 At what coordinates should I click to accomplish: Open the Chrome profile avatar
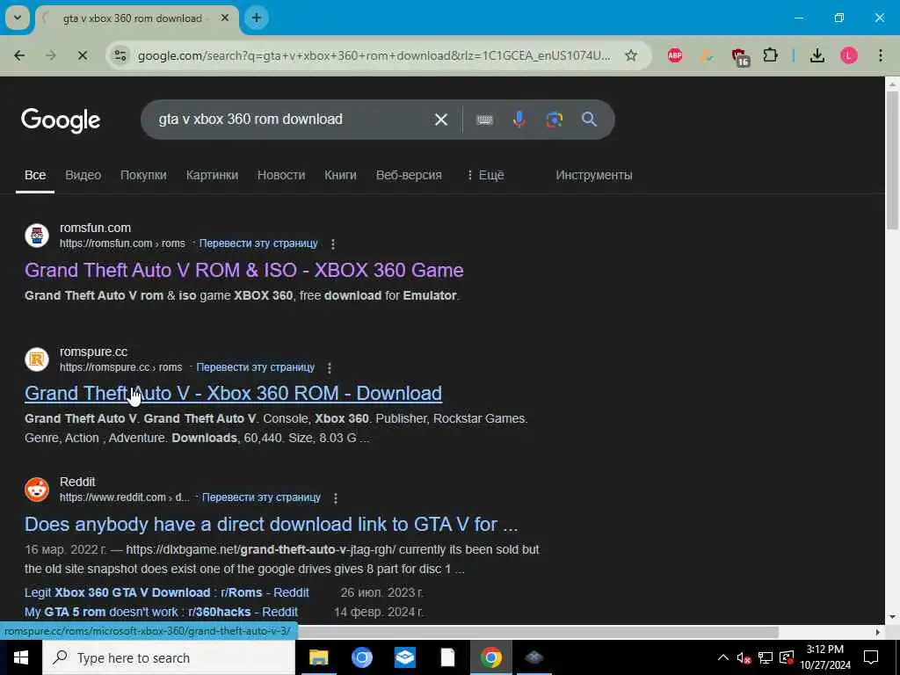click(849, 55)
